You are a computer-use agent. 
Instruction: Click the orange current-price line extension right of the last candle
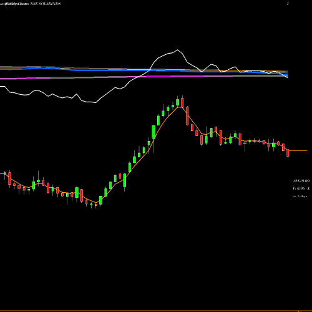tap(298, 150)
